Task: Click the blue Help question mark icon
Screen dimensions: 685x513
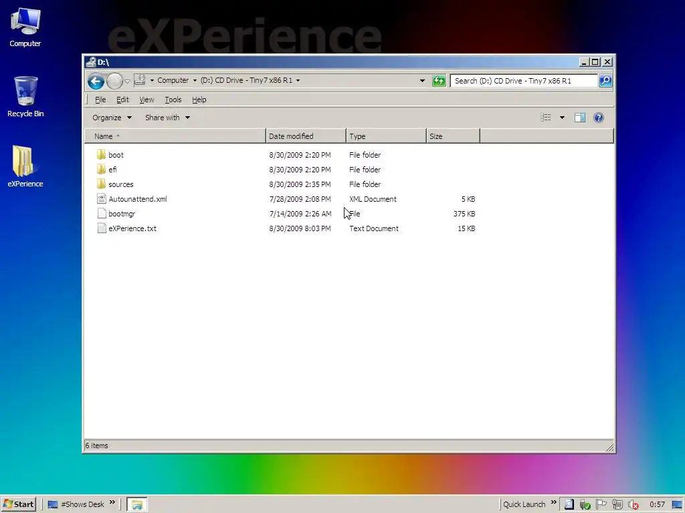Action: click(599, 118)
